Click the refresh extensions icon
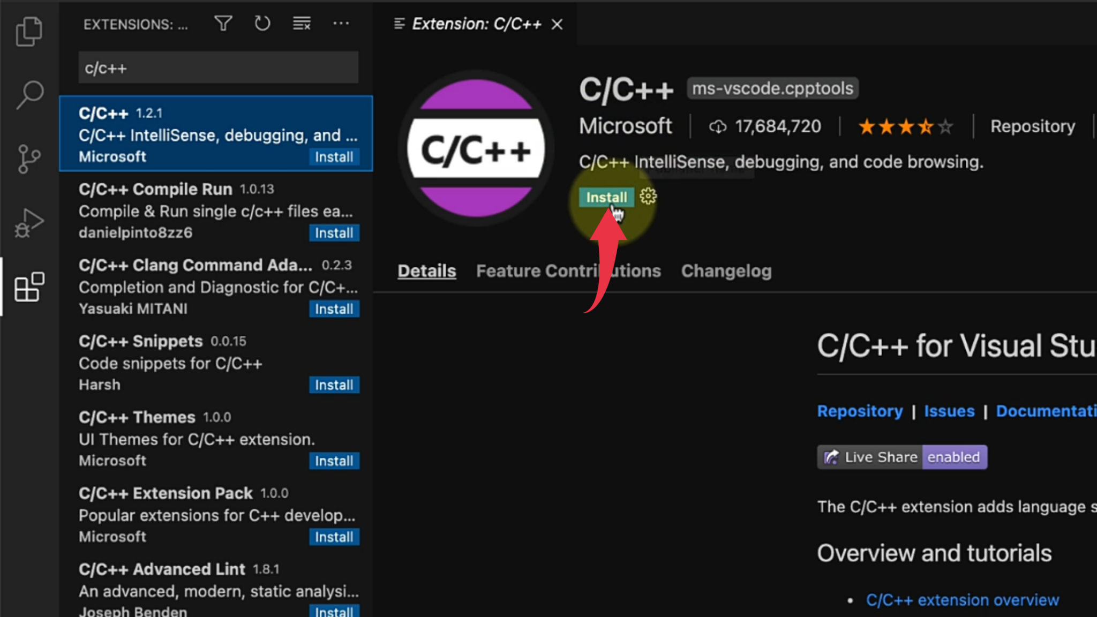Image resolution: width=1097 pixels, height=617 pixels. pos(262,24)
